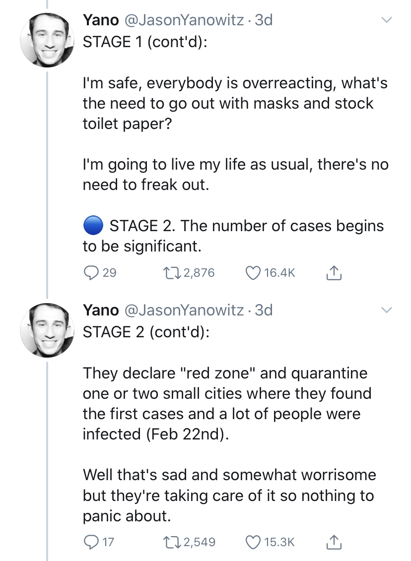Click @JasonYanowitz handle on second tweet
Viewport: 411px width, 561px height.
point(184,310)
